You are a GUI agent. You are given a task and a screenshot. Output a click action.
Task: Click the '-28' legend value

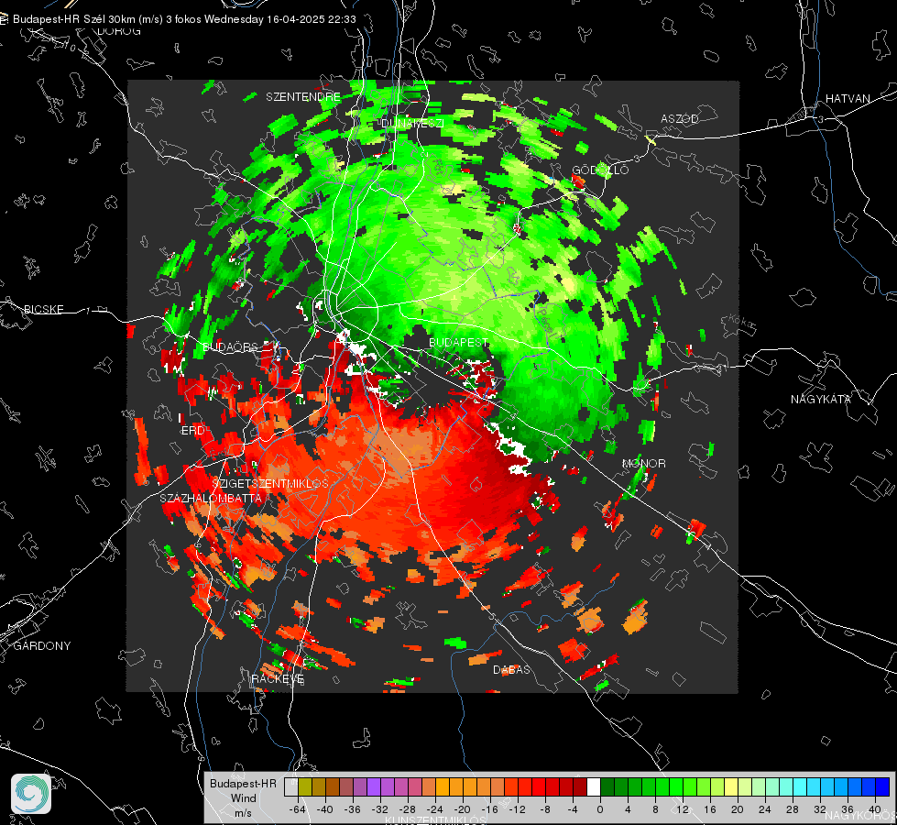[408, 809]
